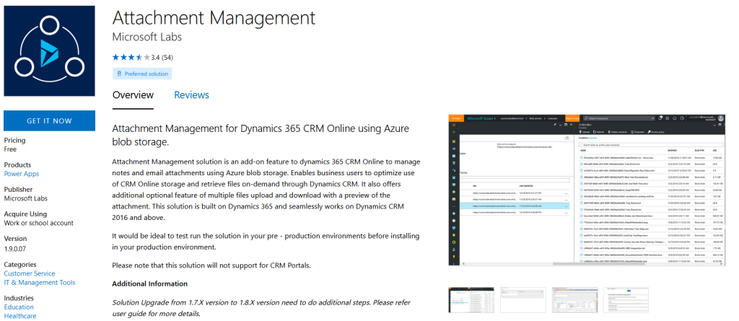Click the Preferred solution badge
The image size is (739, 321).
click(142, 74)
